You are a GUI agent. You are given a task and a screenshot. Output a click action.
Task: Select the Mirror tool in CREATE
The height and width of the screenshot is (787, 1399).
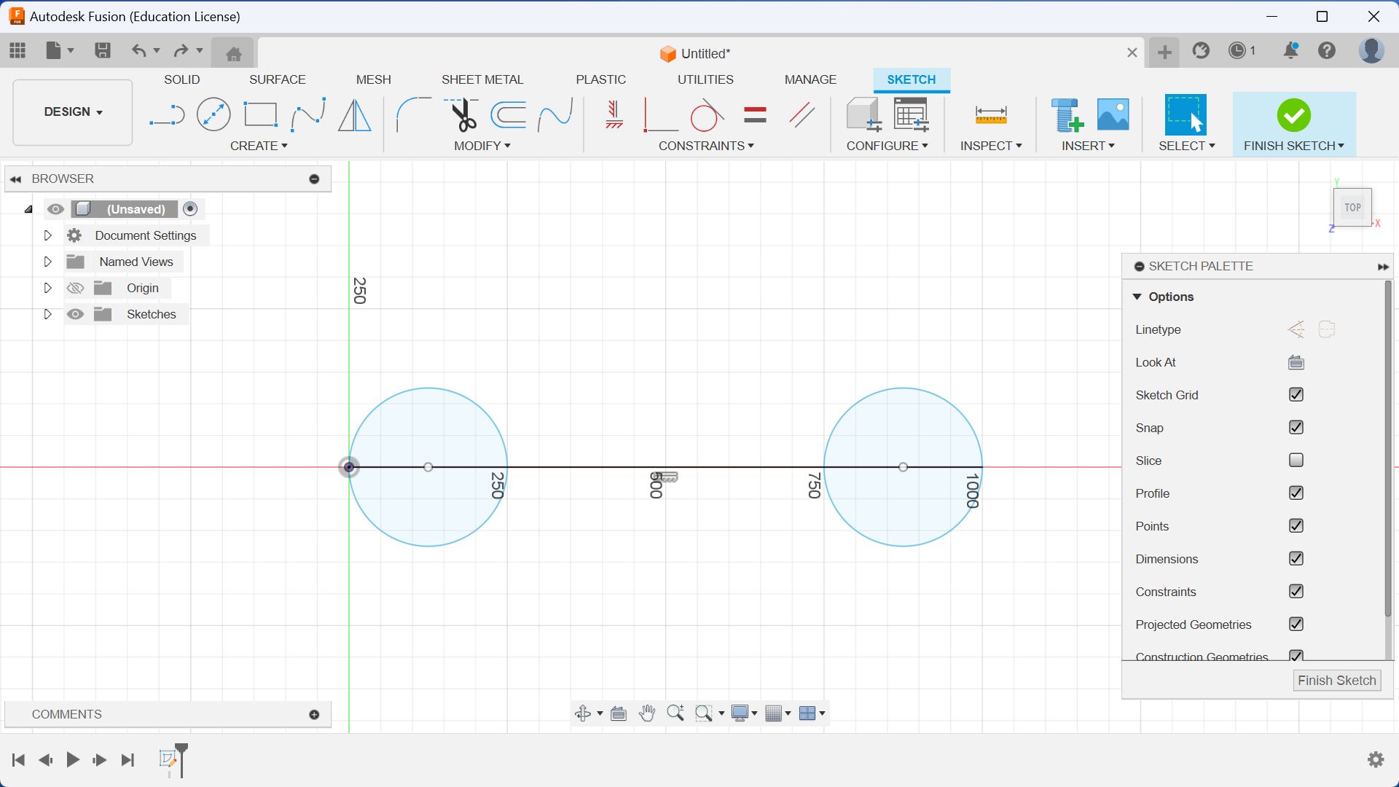356,114
